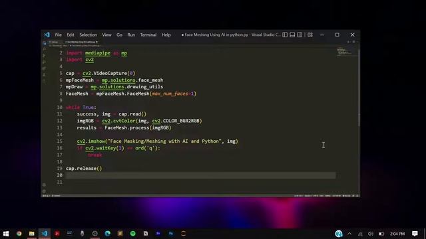Click the 'cv2.VideoCapture(0)' text on line 5
This screenshot has width=426, height=239.
[x=108, y=73]
